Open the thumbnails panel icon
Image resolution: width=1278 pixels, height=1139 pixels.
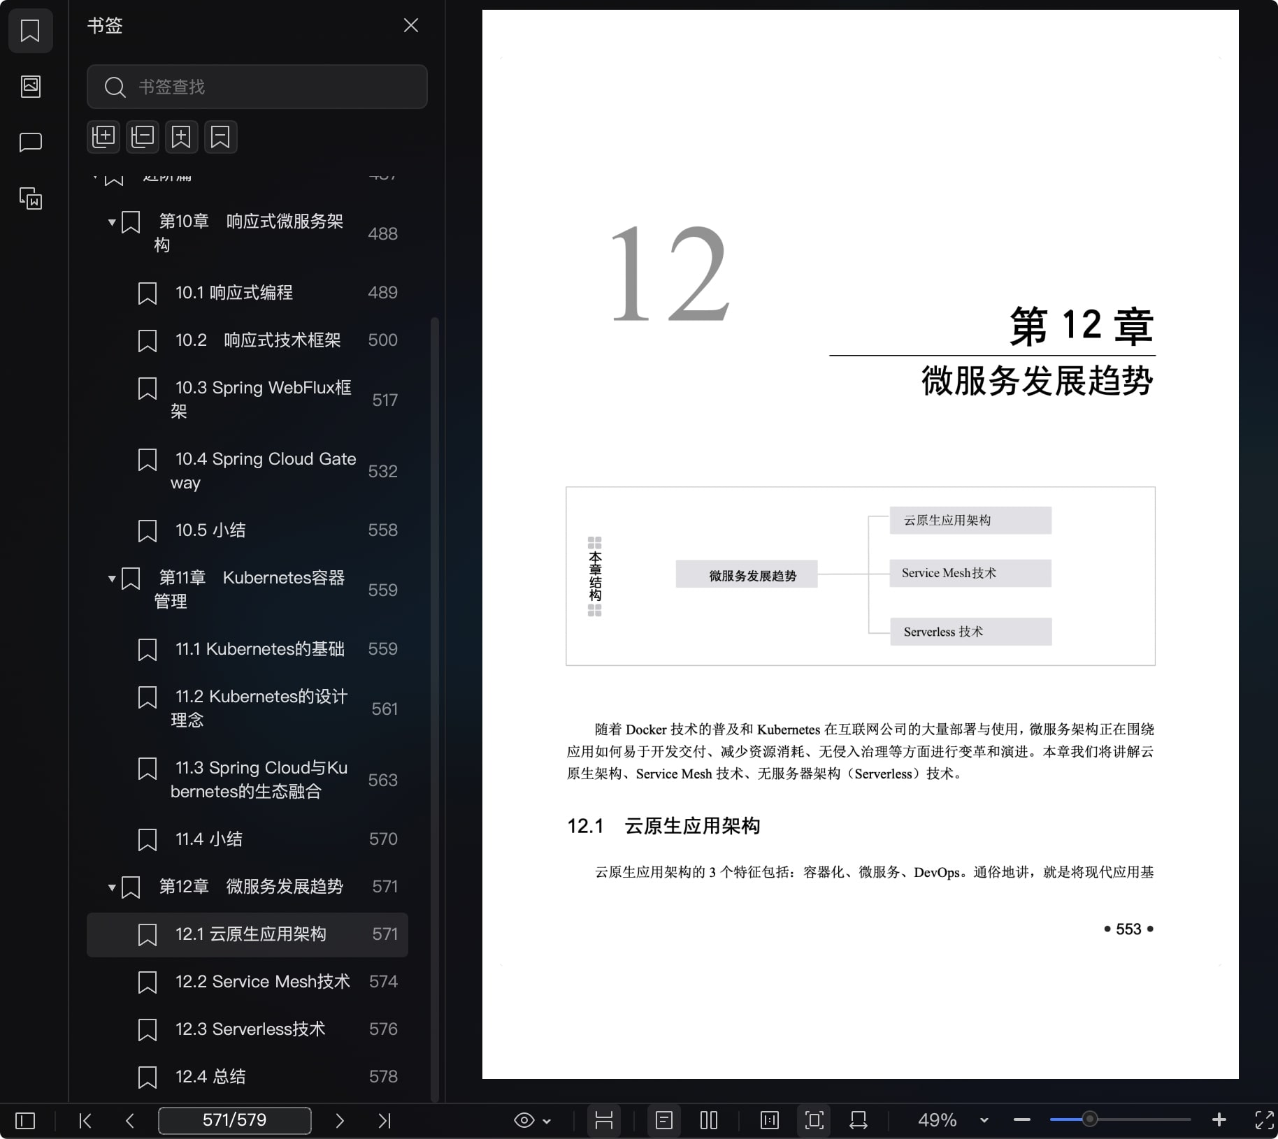[x=30, y=87]
